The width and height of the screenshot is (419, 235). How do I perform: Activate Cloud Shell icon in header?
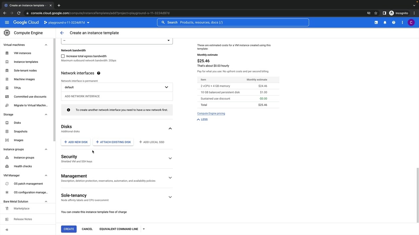pos(376,23)
